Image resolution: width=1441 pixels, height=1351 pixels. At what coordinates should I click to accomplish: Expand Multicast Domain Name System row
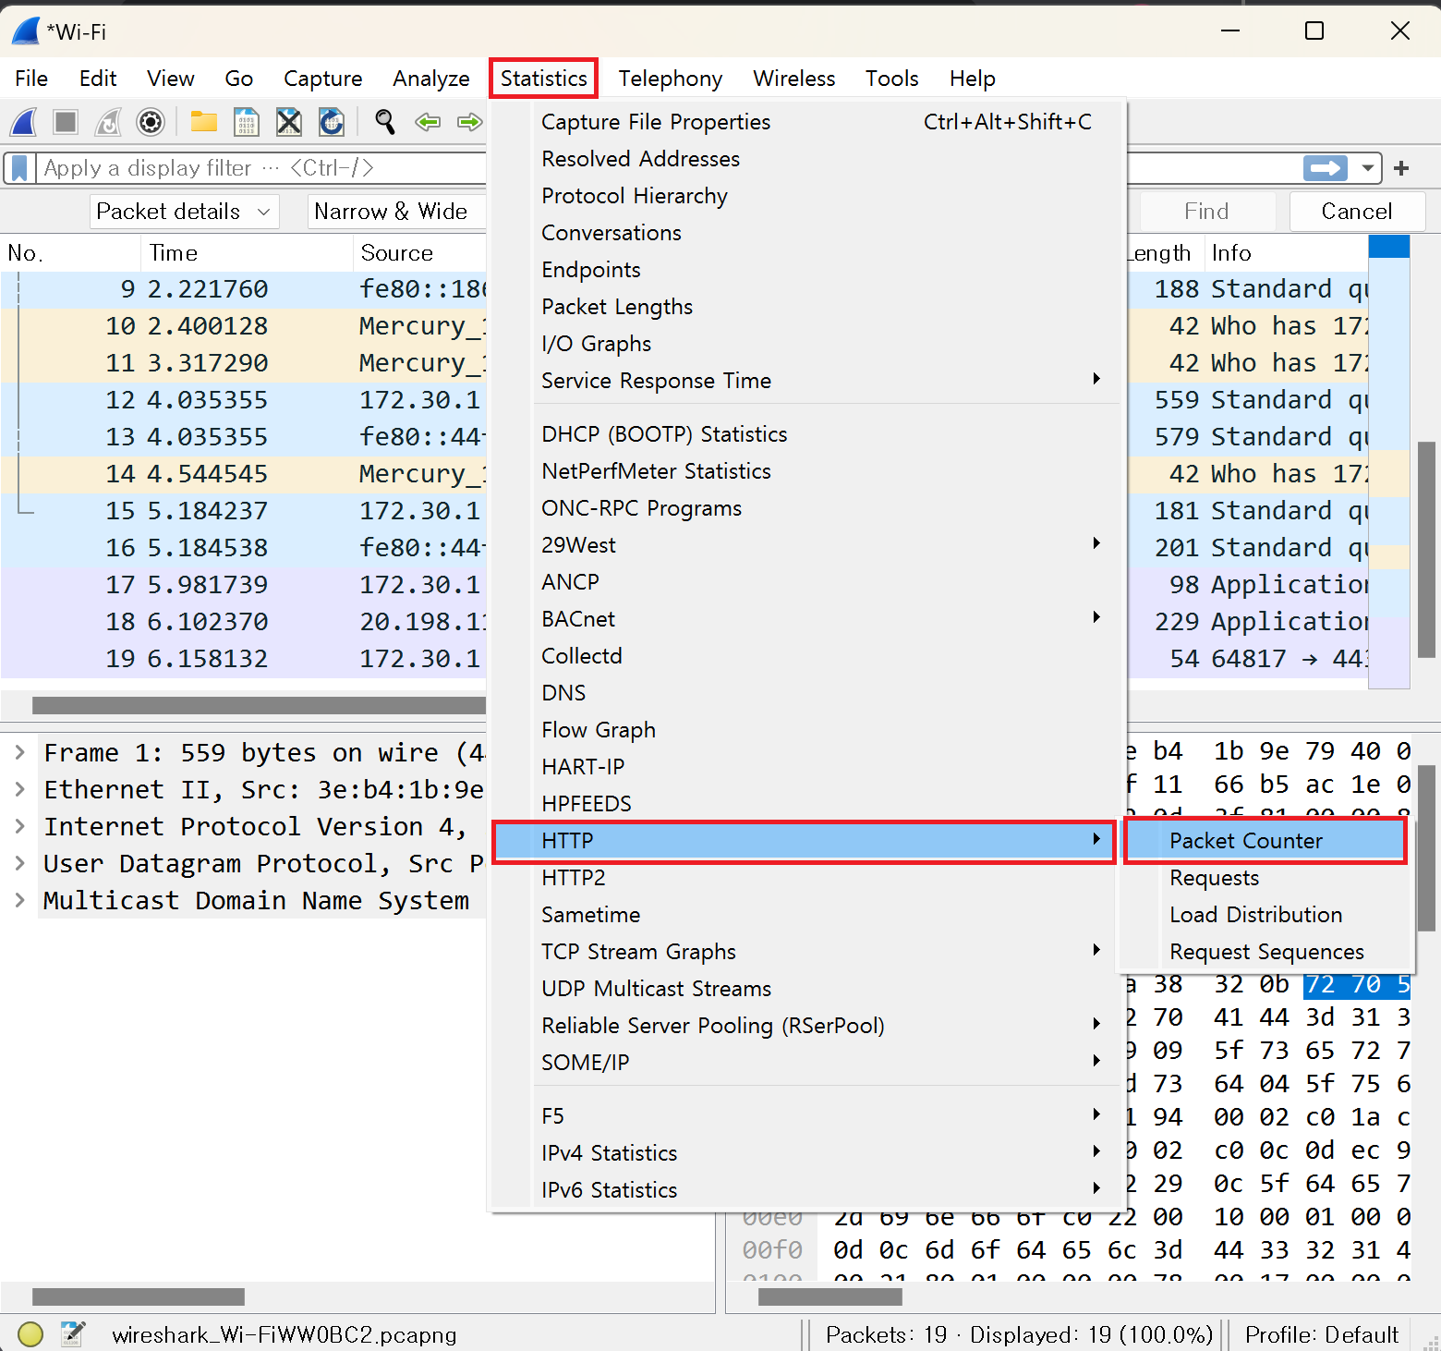click(x=19, y=901)
